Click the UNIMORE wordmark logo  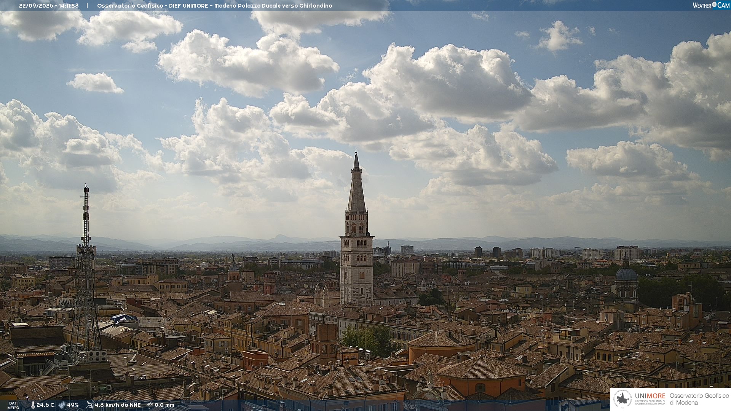pos(650,396)
